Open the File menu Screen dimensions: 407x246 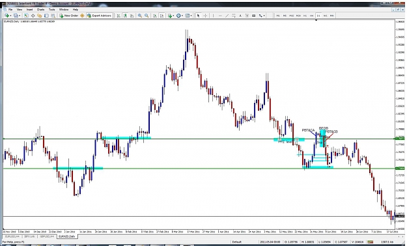click(10, 9)
